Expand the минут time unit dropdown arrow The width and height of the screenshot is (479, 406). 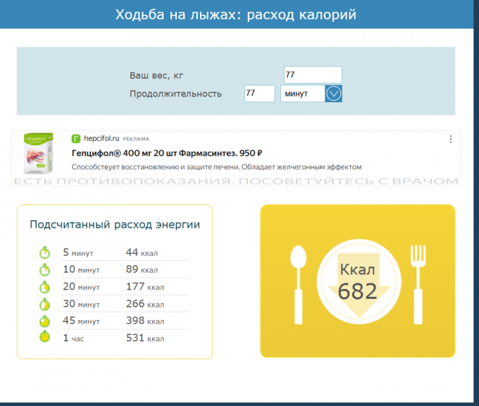(333, 94)
